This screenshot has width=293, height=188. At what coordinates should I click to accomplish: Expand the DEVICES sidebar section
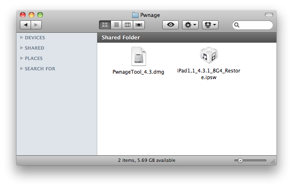coord(22,38)
